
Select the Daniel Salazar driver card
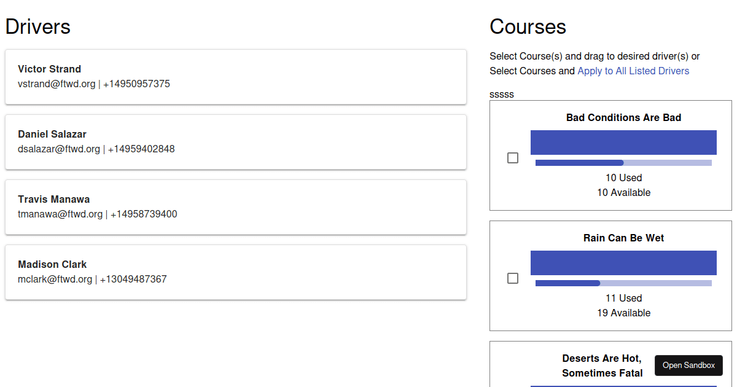click(236, 142)
